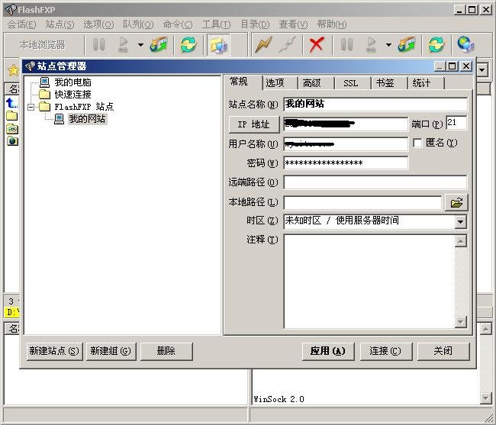This screenshot has width=496, height=425.
Task: Click the WinSock 2.0 log line
Action: 279,399
